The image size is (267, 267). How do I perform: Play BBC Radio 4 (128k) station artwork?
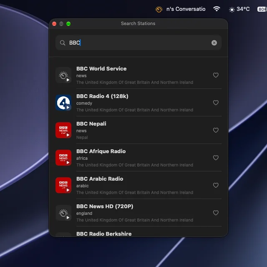[x=63, y=103]
